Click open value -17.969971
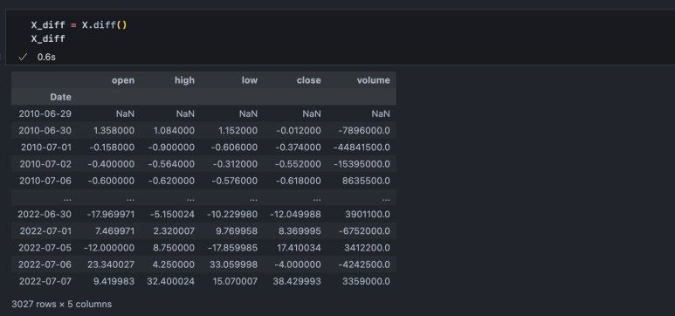Viewport: 675px width, 316px height. pos(111,214)
